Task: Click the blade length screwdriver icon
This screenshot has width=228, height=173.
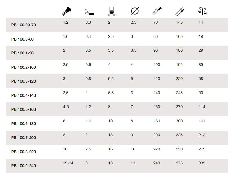Action: click(x=157, y=11)
